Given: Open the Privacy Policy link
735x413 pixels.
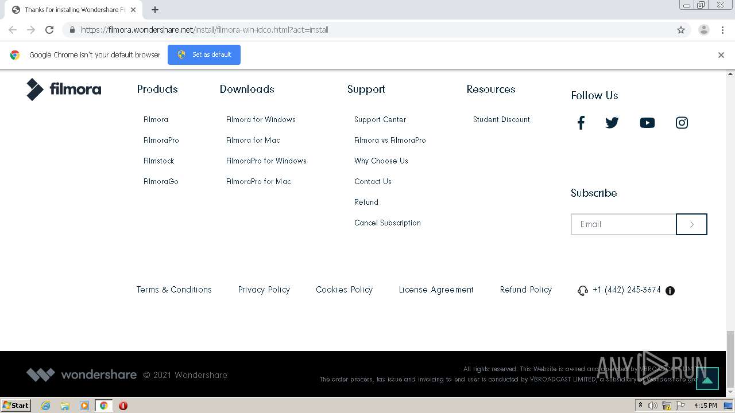Looking at the screenshot, I should (x=264, y=290).
